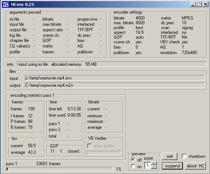Click the average fps value 43.3
Viewport: 210px width, 174px height.
pyautogui.click(x=32, y=152)
